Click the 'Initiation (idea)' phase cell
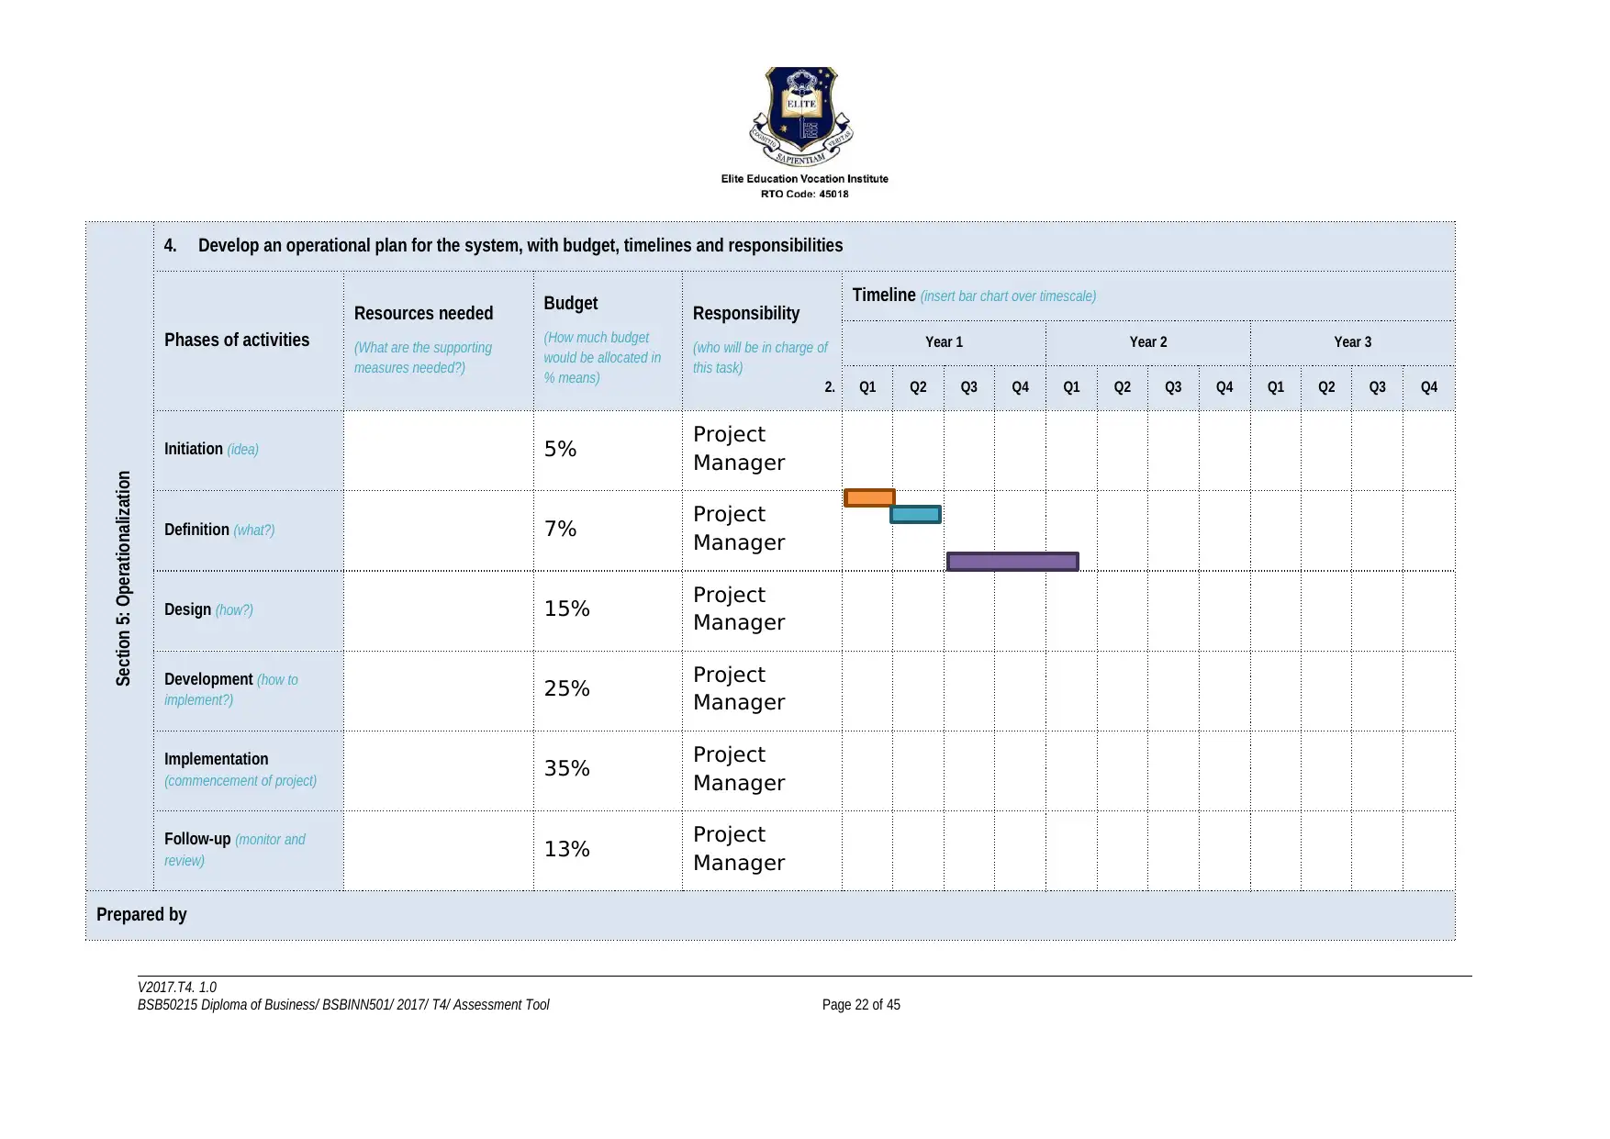This screenshot has height=1139, width=1610. [249, 450]
